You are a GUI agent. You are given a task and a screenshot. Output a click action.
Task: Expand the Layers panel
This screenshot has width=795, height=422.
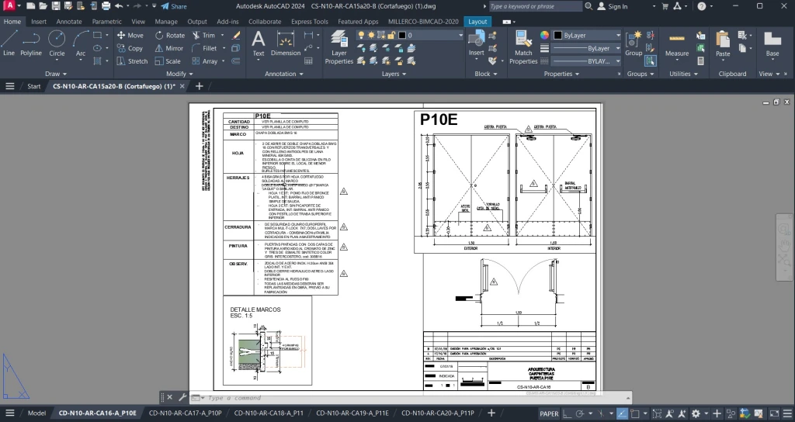[394, 74]
